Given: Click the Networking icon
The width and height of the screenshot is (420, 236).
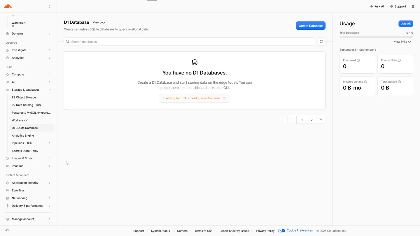Looking at the screenshot, I should coord(8,198).
